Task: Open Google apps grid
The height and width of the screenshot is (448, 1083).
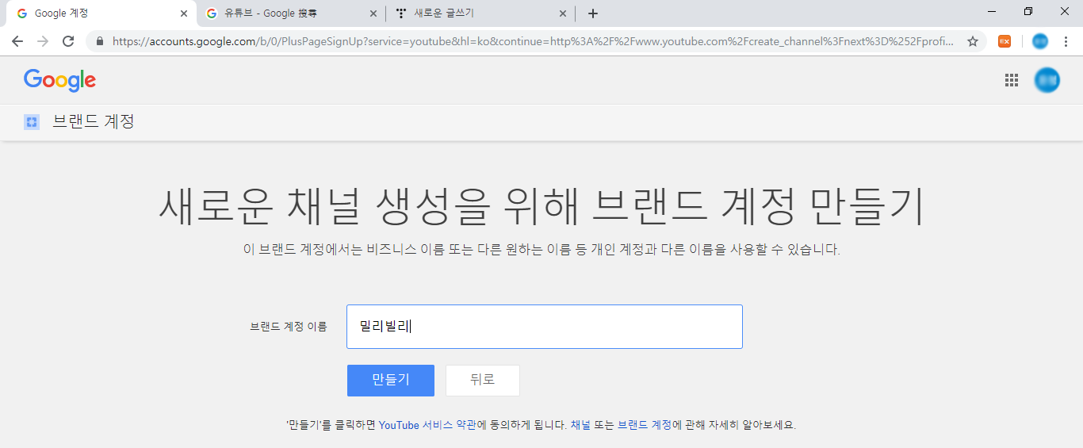Action: (1012, 79)
